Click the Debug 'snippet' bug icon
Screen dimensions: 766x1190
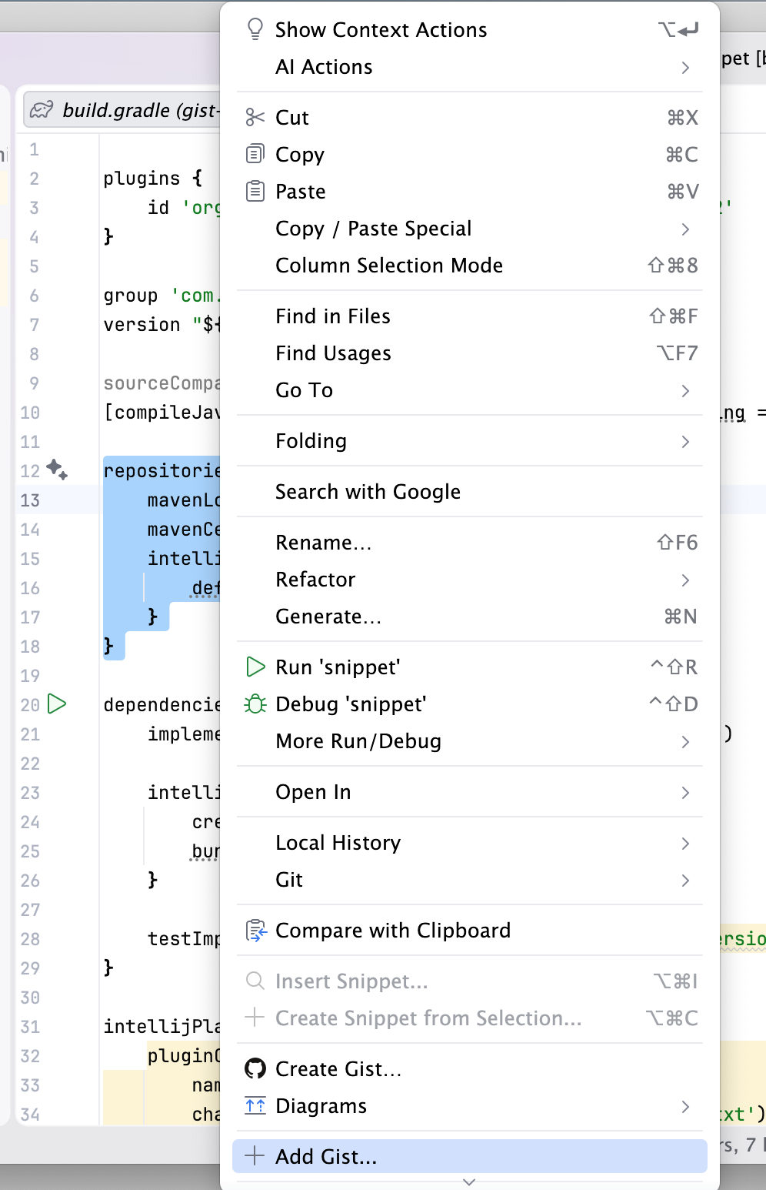pyautogui.click(x=255, y=704)
